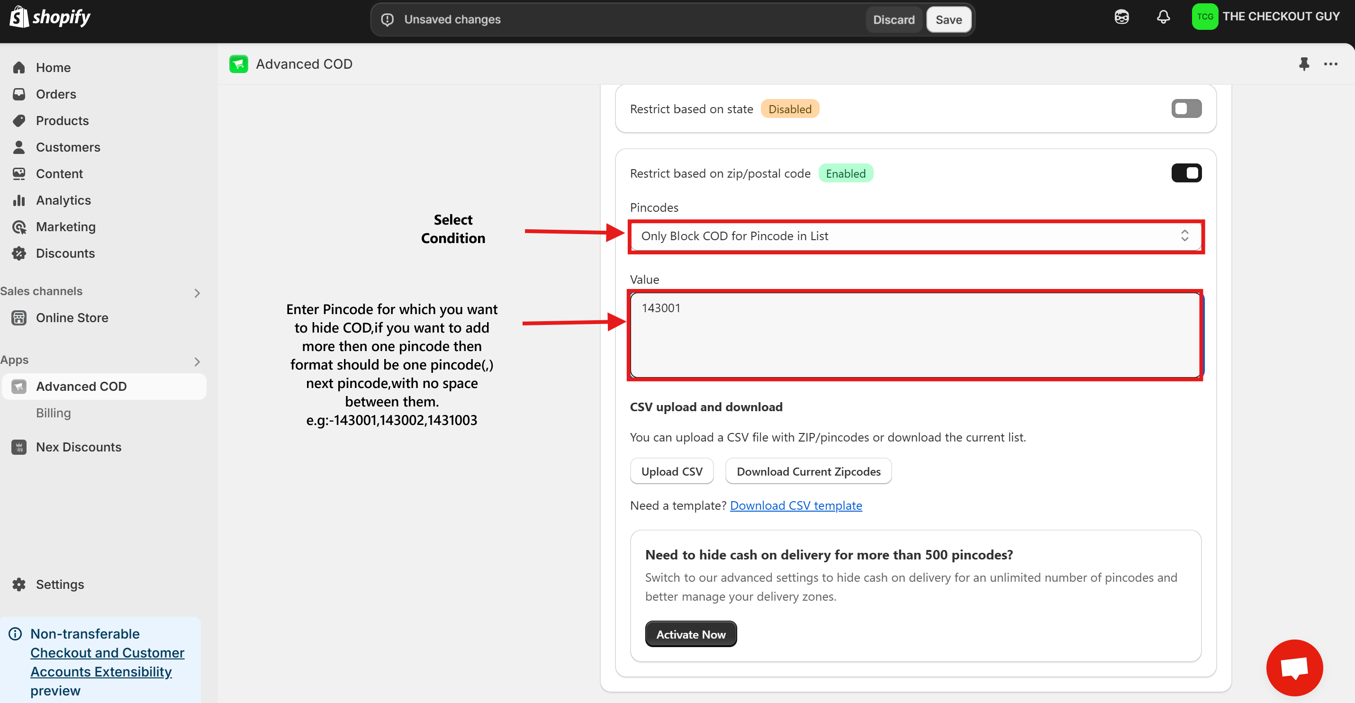Click the Shopify logo icon
This screenshot has height=703, width=1355.
click(19, 17)
